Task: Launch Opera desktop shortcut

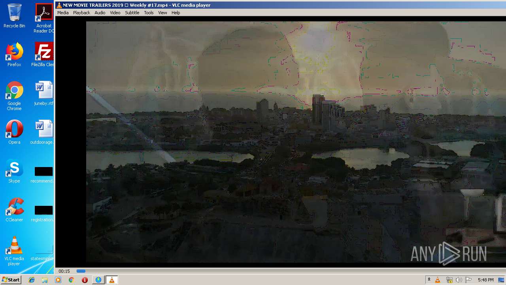Action: [14, 132]
